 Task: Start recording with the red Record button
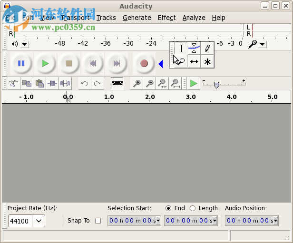(x=144, y=64)
